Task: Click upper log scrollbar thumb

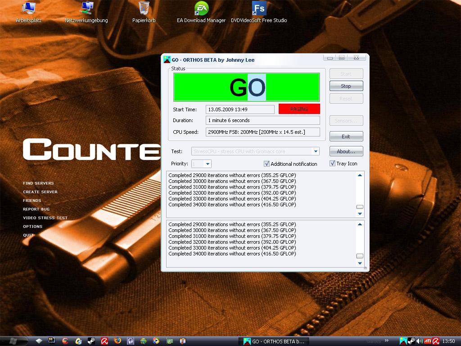Action: [360, 207]
